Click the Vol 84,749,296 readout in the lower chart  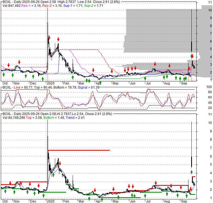pos(14,118)
